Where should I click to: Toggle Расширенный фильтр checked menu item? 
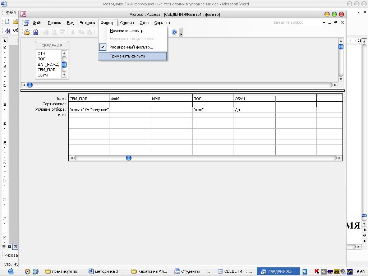click(133, 47)
